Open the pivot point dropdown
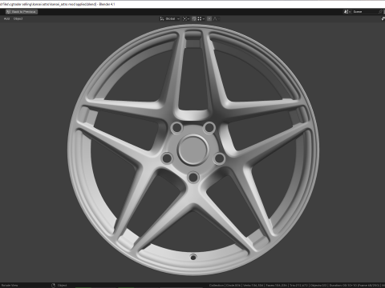 (x=186, y=18)
